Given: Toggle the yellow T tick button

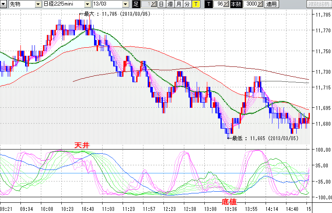Looking at the screenshot, I should (195, 4).
